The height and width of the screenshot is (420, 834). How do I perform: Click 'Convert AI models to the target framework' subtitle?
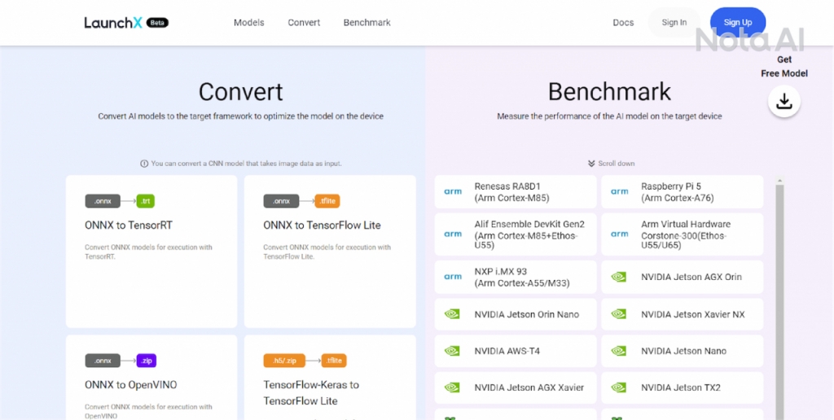(240, 116)
